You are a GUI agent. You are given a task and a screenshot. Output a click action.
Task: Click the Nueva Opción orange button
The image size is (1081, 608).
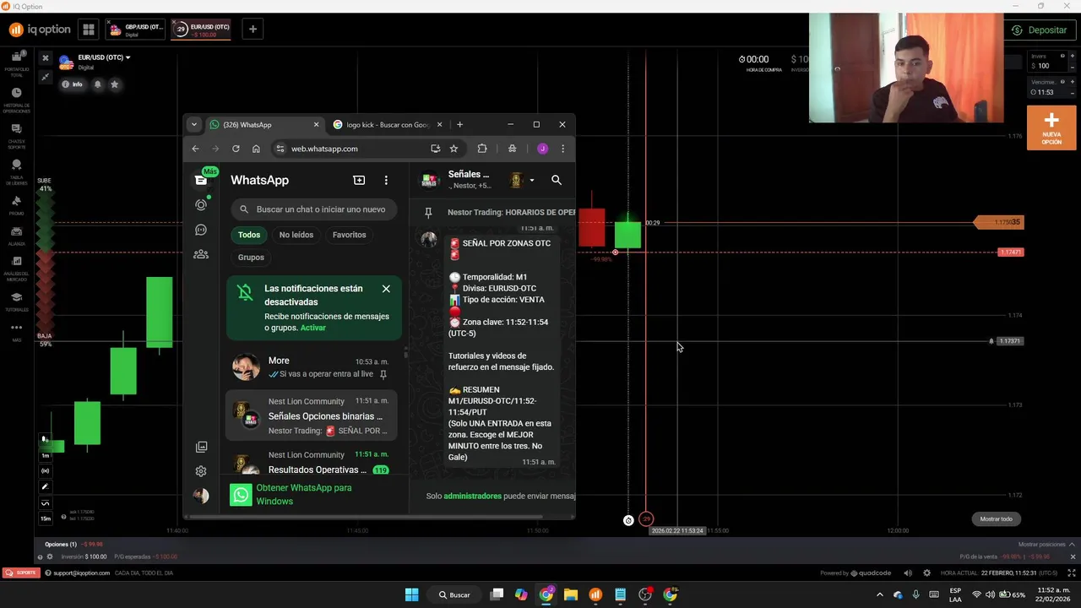pos(1051,128)
